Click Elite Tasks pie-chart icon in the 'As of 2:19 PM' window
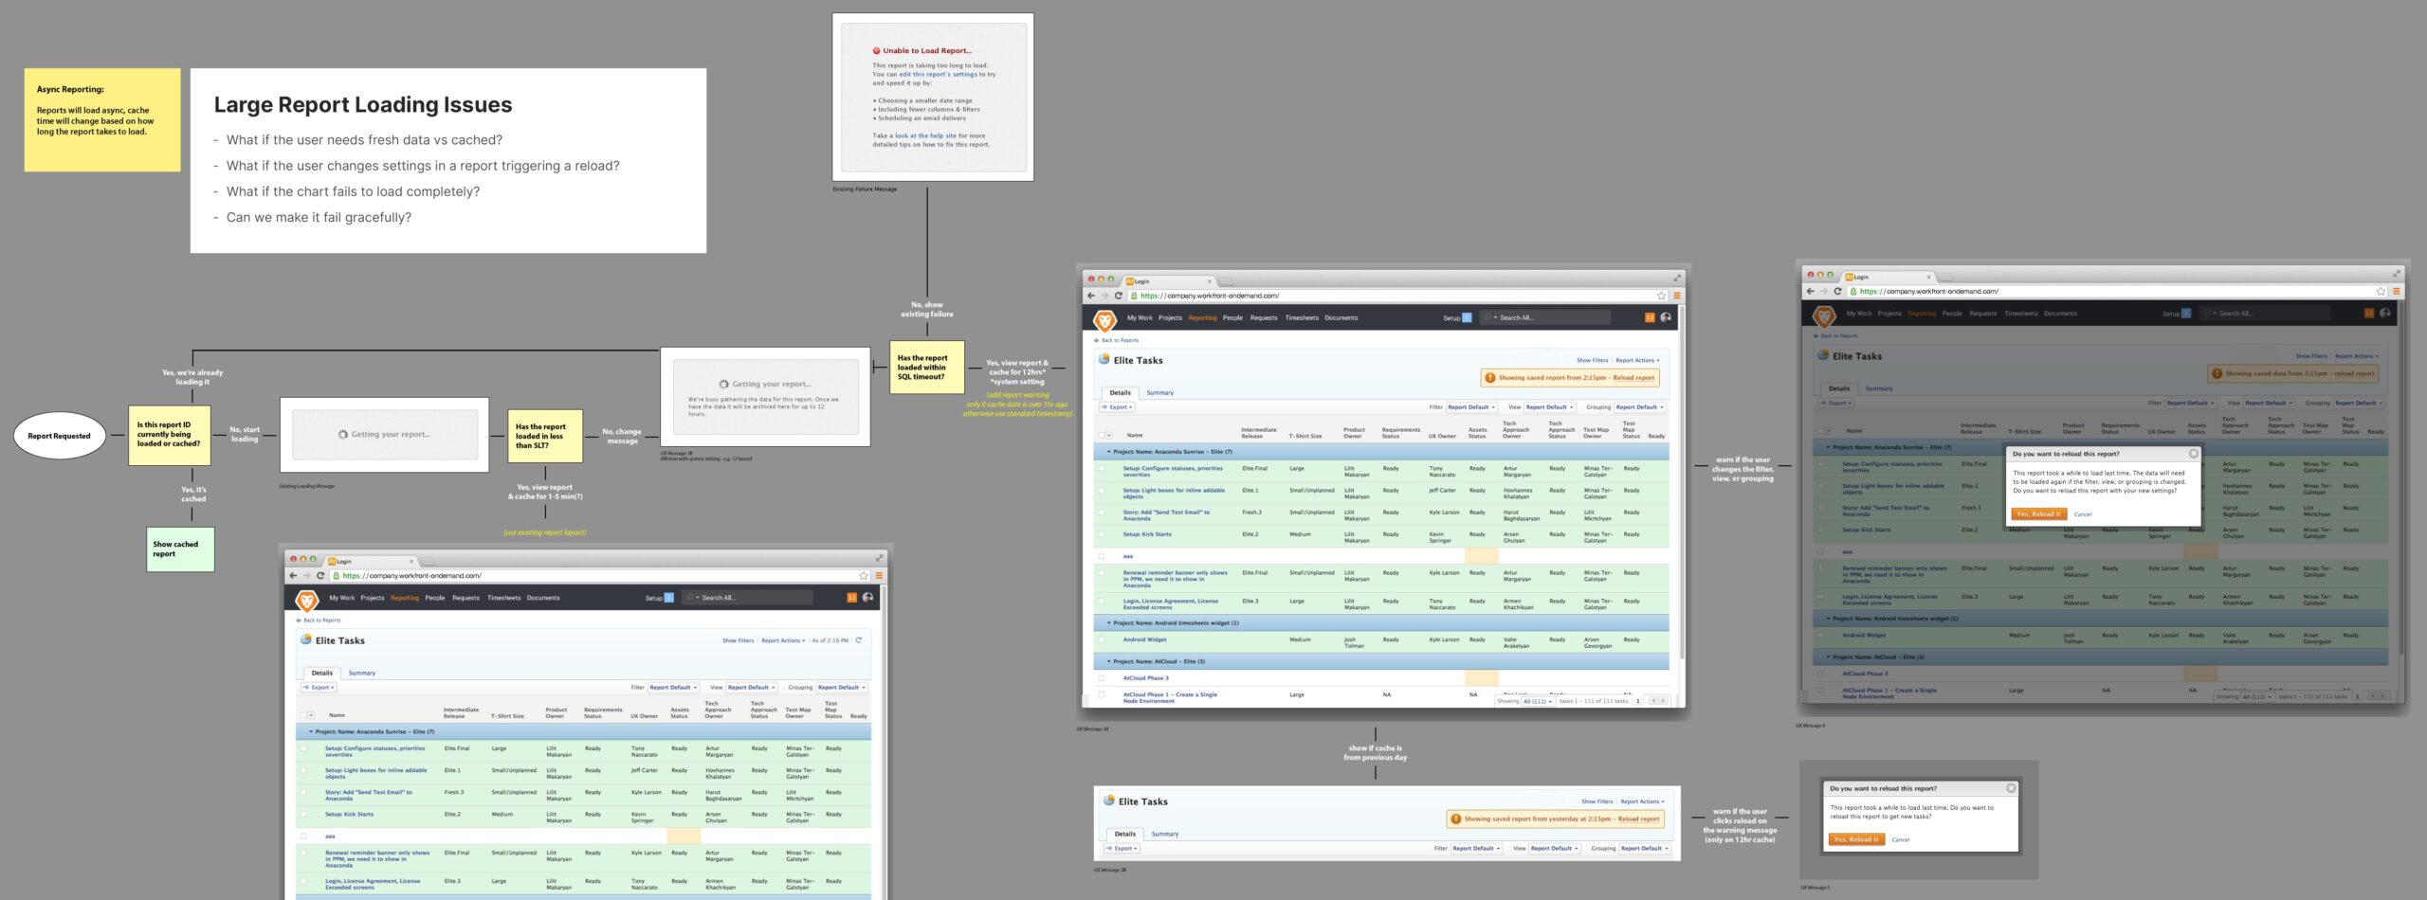 click(x=306, y=639)
